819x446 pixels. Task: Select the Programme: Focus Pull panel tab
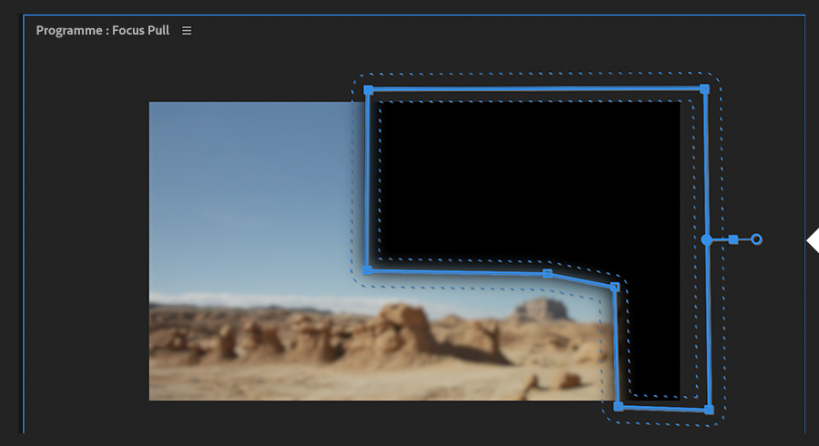pyautogui.click(x=102, y=30)
